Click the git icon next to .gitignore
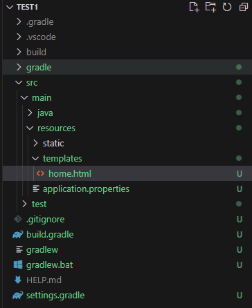Image resolution: width=252 pixels, height=308 pixels. click(x=18, y=219)
